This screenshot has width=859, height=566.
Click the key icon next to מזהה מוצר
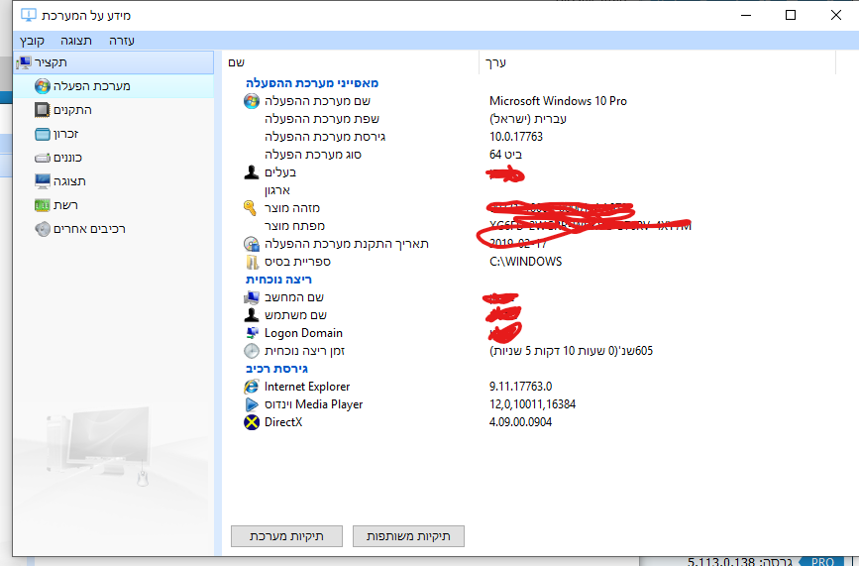251,208
